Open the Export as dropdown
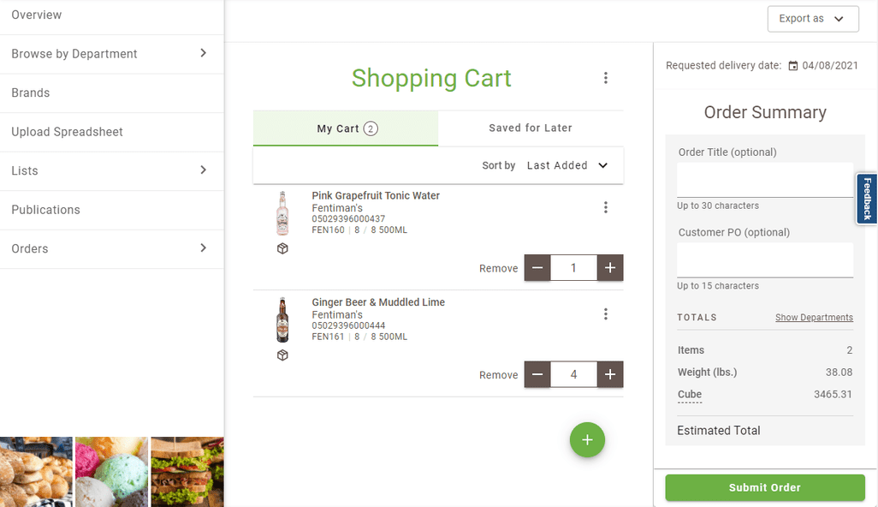878x507 pixels. coord(812,18)
